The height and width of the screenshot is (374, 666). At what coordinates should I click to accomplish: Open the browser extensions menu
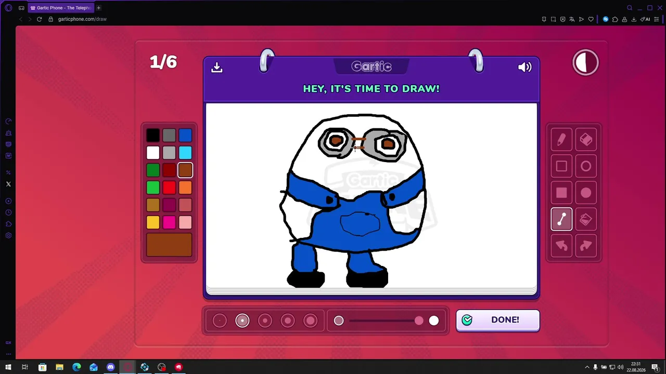(x=615, y=19)
